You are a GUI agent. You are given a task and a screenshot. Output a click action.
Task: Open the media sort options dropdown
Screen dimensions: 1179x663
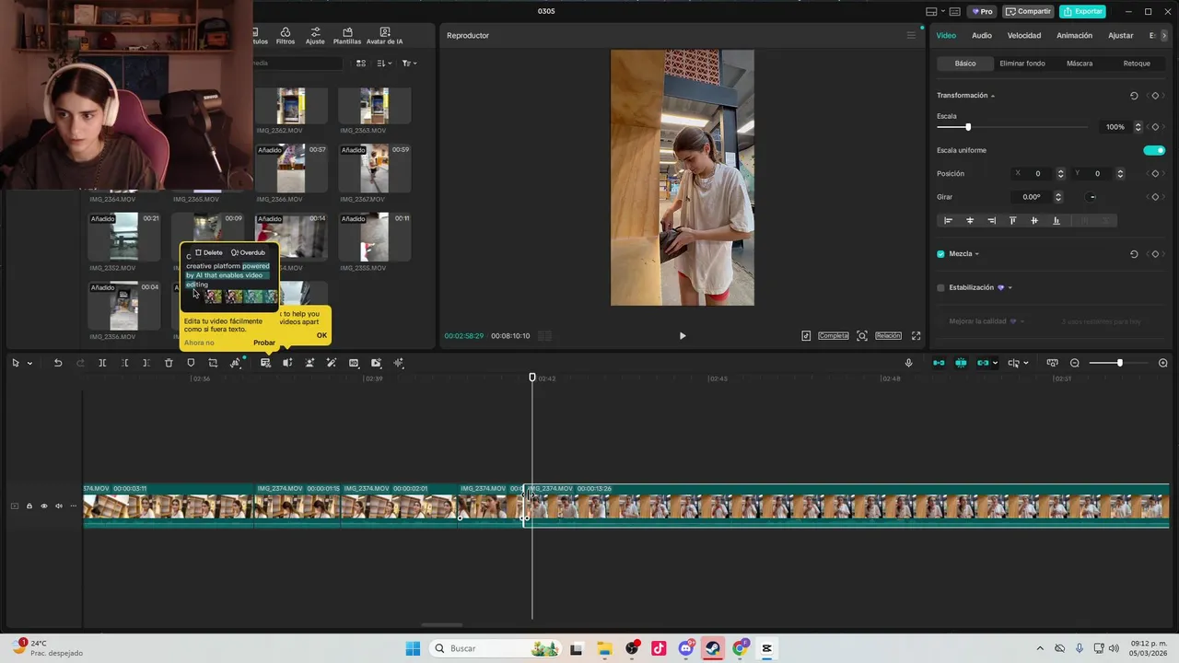383,64
